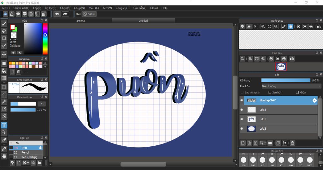The width and height of the screenshot is (323, 170).
Task: Activate the Reference panel eyedropper
Action: tap(284, 26)
